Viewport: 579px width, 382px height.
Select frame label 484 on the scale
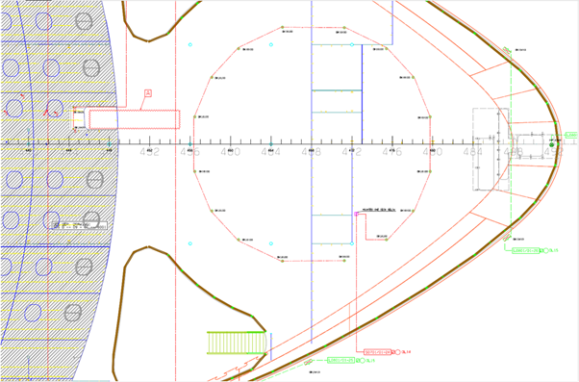point(473,152)
